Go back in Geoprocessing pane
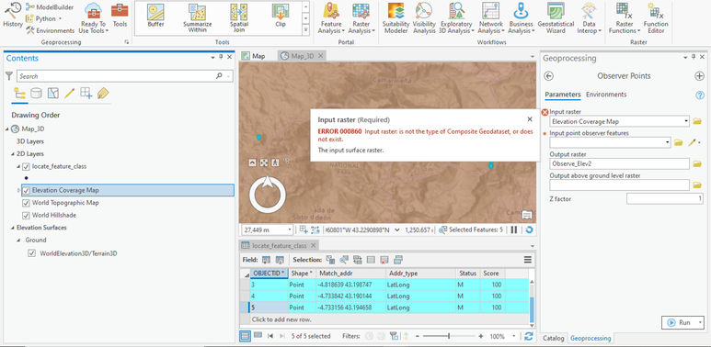This screenshot has height=347, width=711. coord(549,76)
